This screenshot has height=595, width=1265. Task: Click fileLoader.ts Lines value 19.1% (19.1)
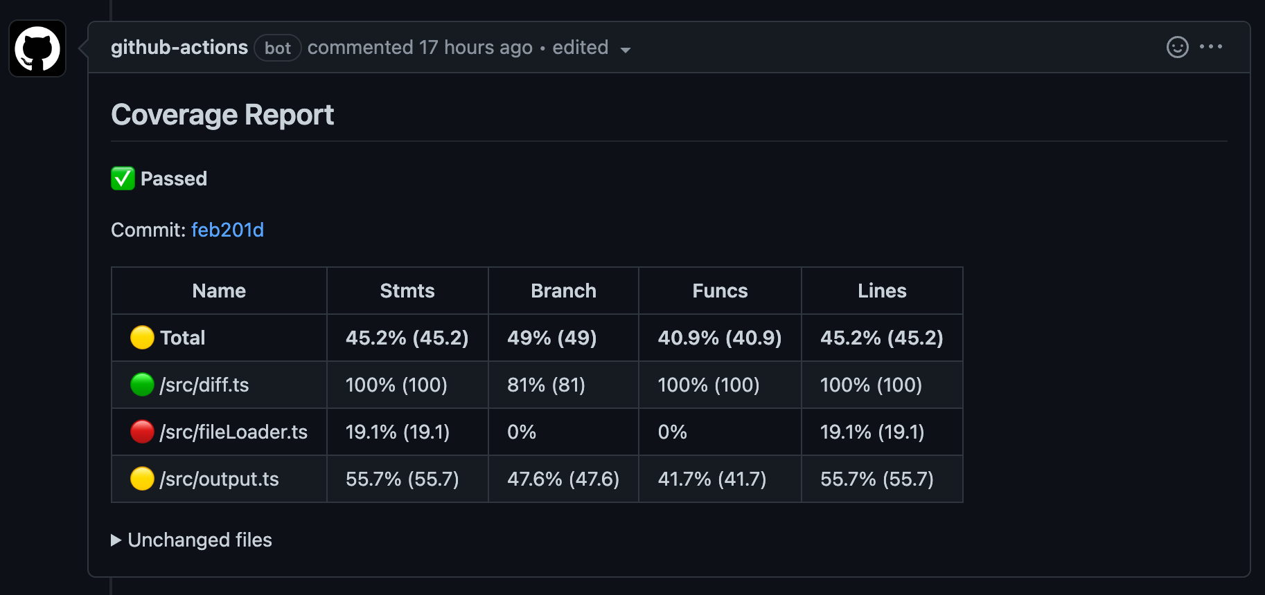click(872, 432)
